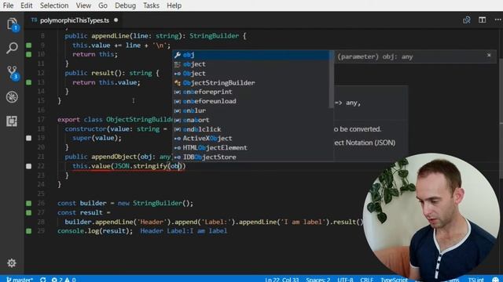Select the polymorphicThisTypes.ts editor tab
503x282 pixels.
[75, 20]
